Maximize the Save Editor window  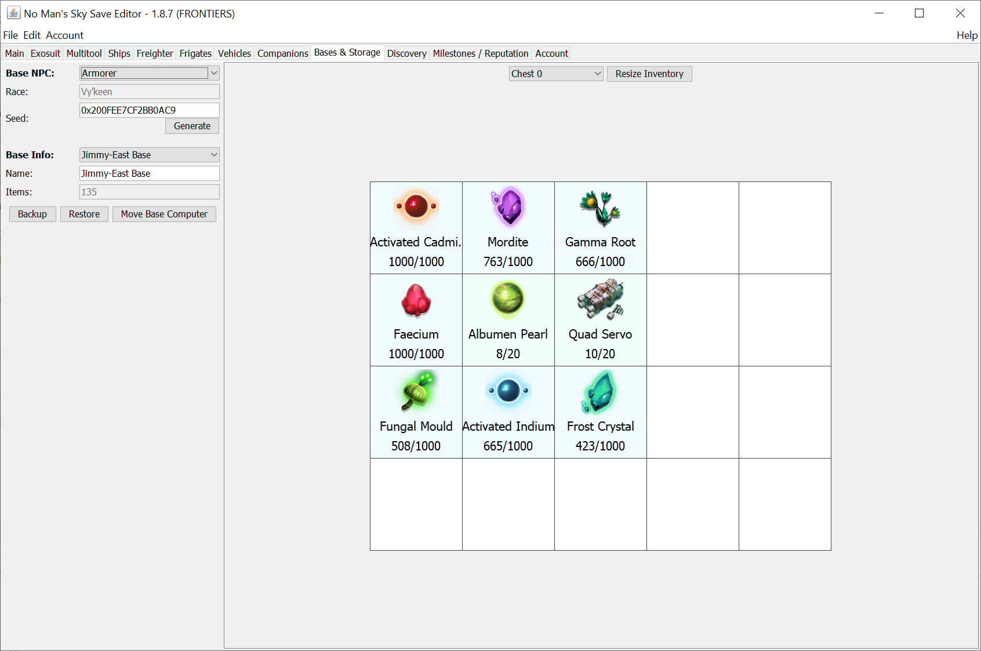click(x=919, y=13)
